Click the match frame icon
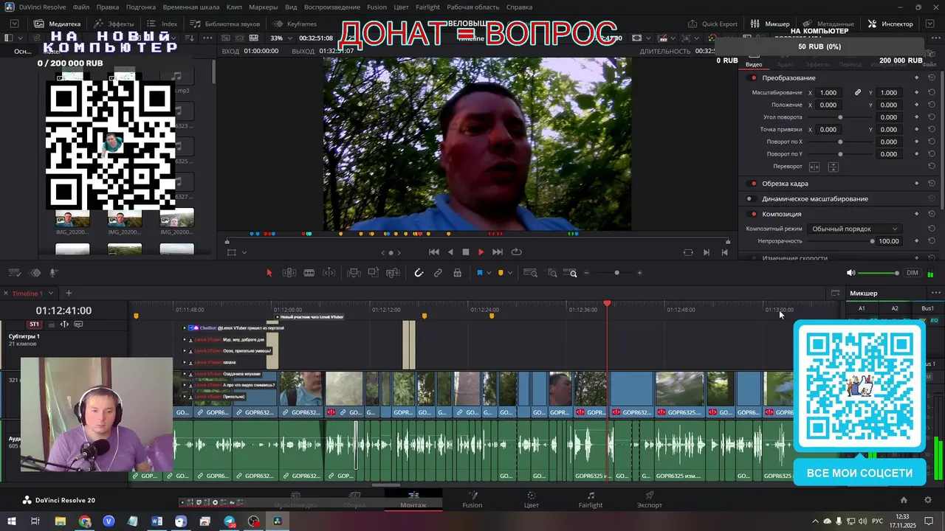 point(688,252)
